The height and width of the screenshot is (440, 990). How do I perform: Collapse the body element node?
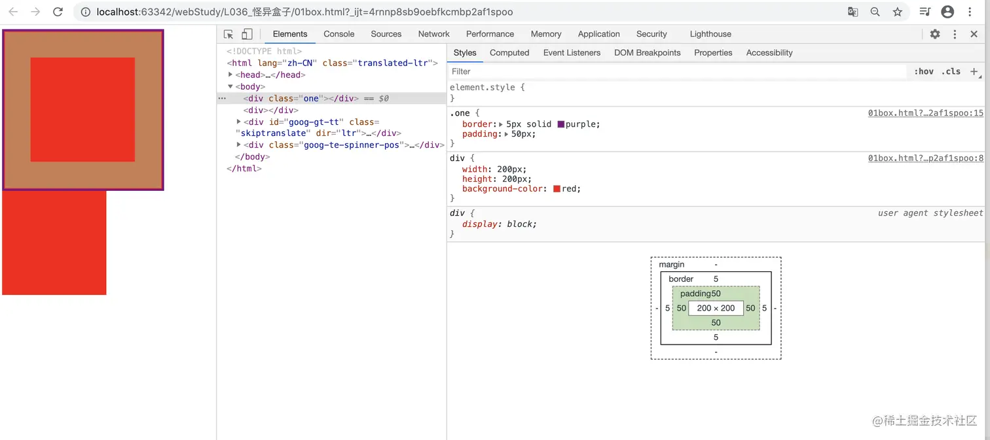pos(230,86)
